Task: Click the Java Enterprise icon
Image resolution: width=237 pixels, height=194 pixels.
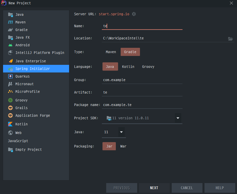Action: point(11,61)
